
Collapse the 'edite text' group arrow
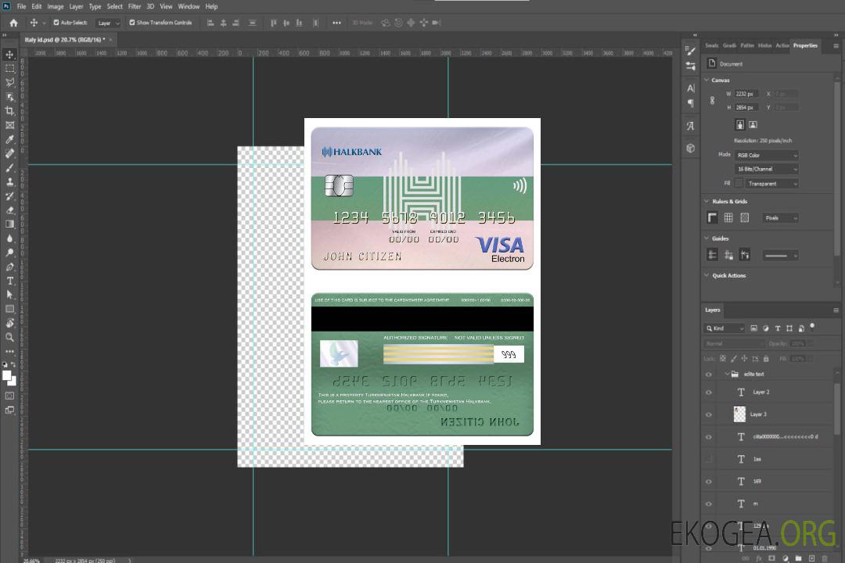[x=727, y=374]
